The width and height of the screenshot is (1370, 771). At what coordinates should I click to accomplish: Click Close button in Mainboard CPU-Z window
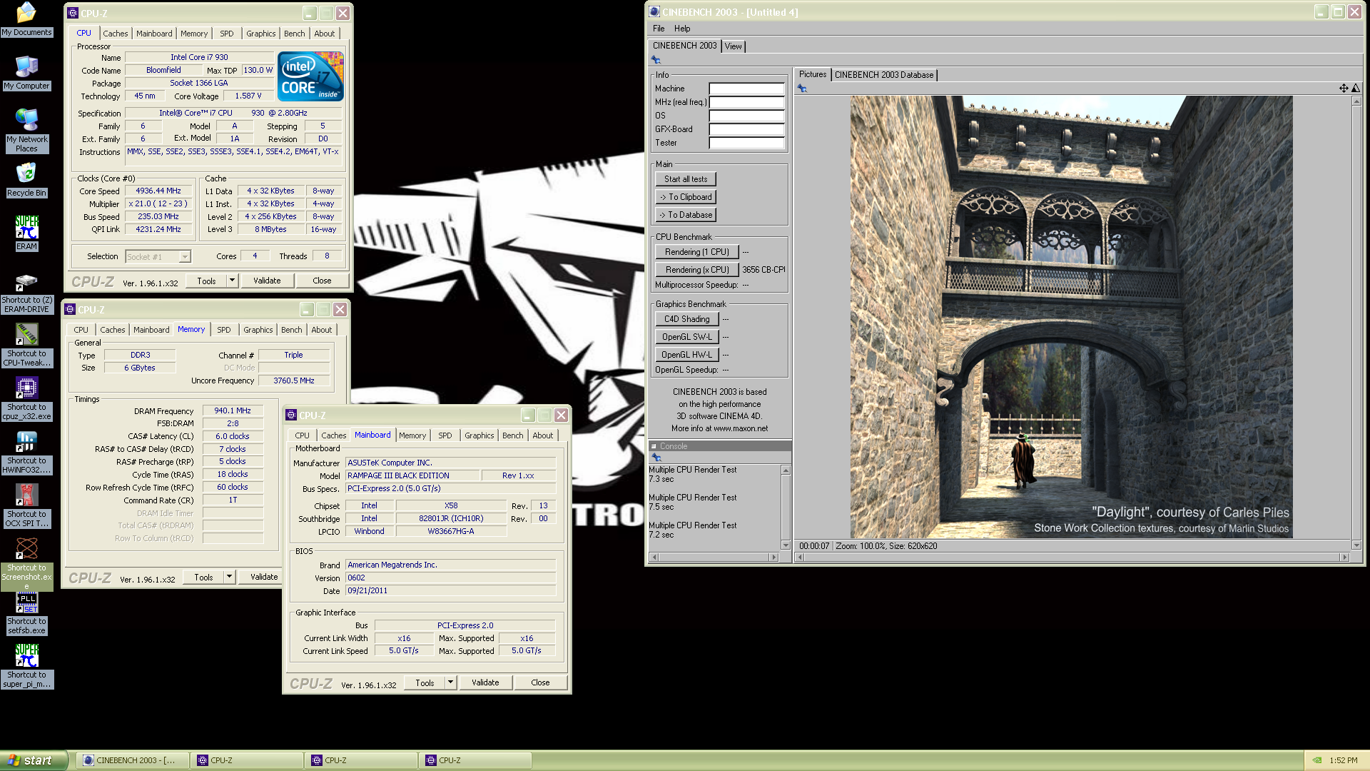coord(540,682)
